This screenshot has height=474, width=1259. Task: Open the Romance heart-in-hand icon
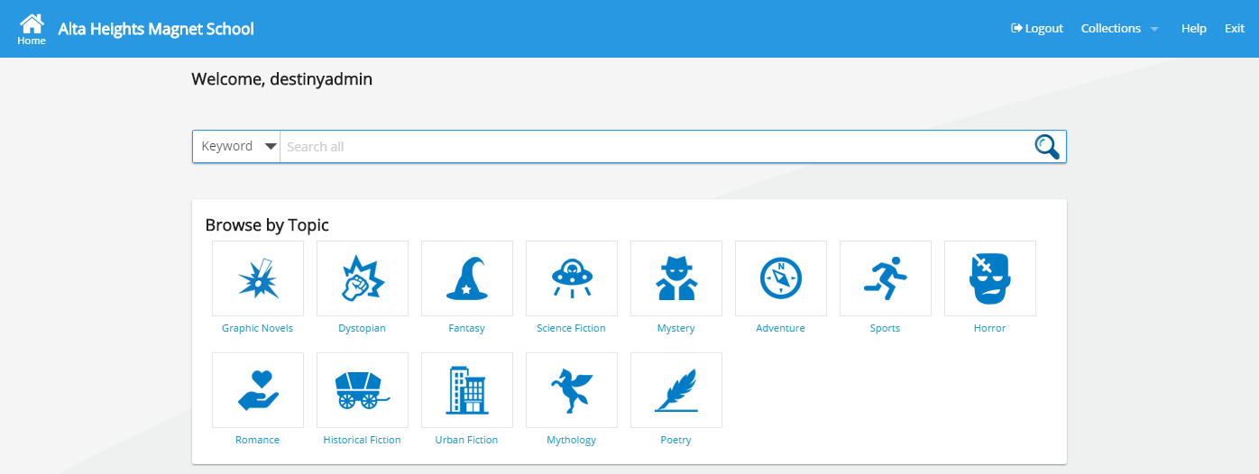coord(258,390)
